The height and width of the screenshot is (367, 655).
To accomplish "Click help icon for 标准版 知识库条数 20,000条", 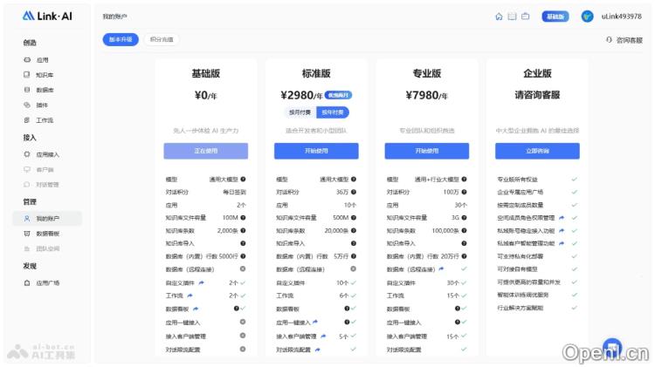I will point(354,231).
